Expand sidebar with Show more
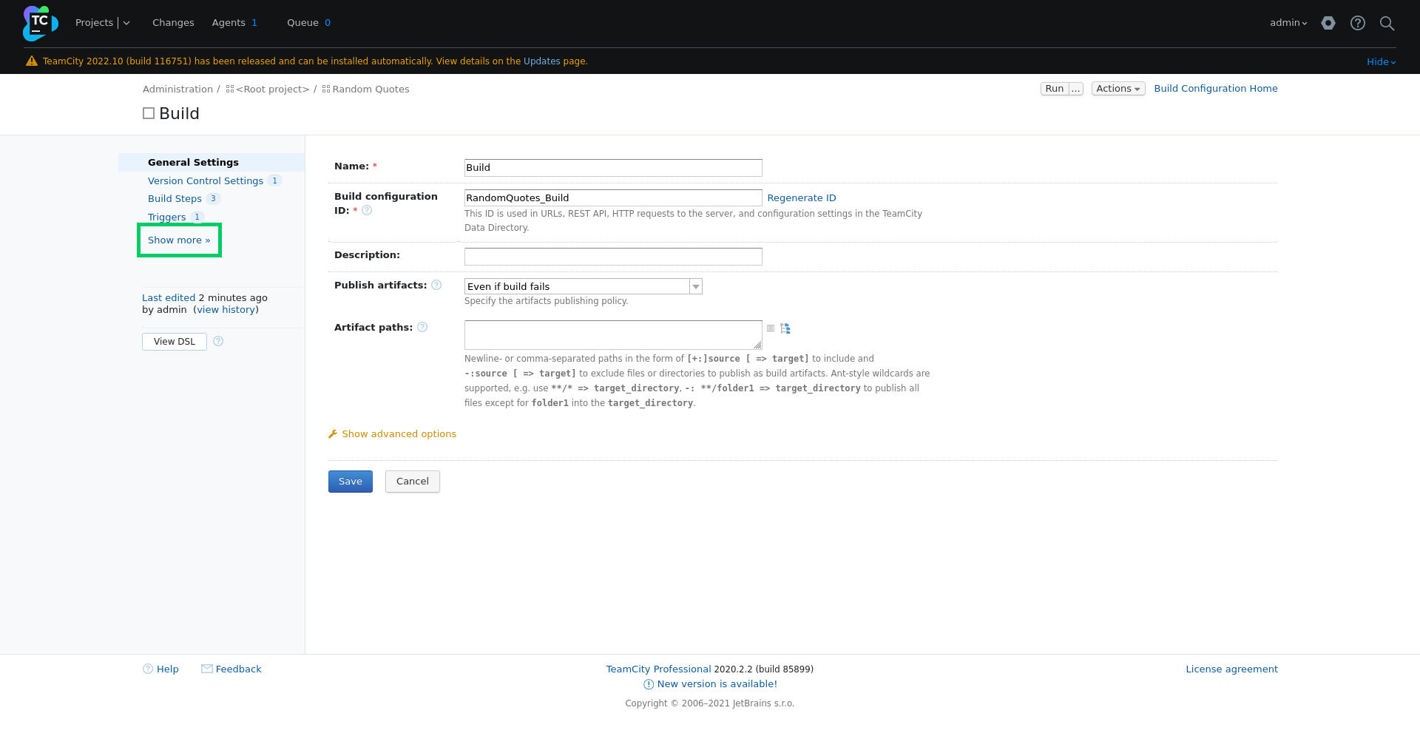This screenshot has height=736, width=1420. click(179, 240)
